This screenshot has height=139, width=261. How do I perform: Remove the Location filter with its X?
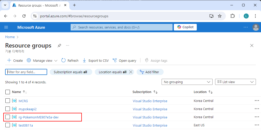click(131, 72)
